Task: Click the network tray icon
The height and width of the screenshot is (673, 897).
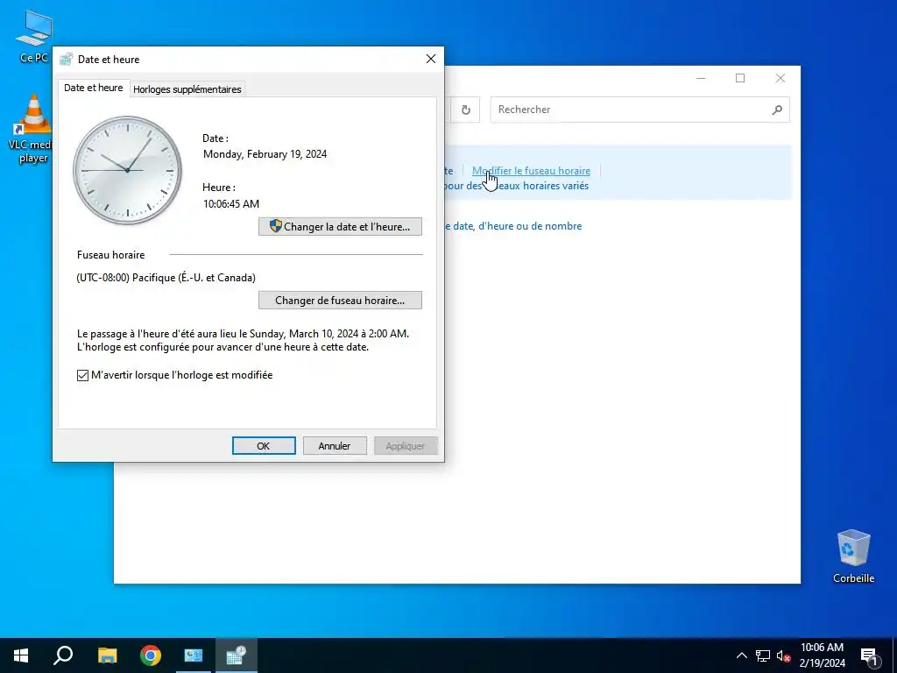Action: 763,655
